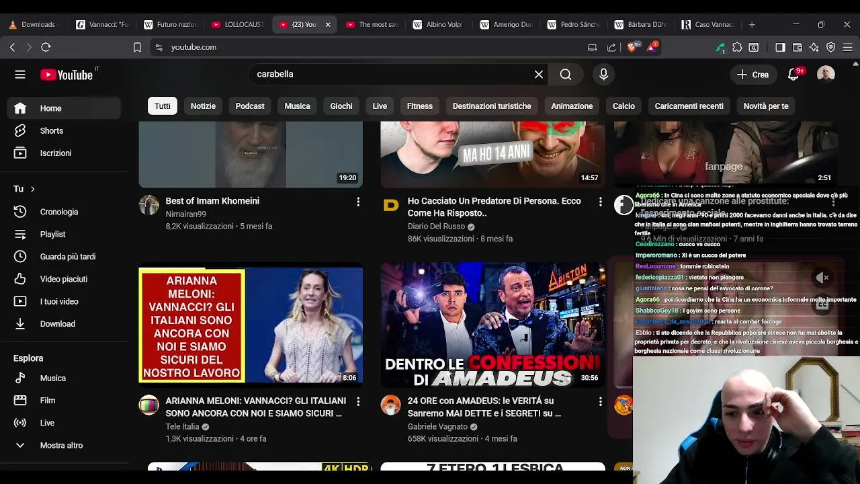Open I tuoi video in the sidebar
Viewport: 860px width, 484px height.
tap(65, 301)
